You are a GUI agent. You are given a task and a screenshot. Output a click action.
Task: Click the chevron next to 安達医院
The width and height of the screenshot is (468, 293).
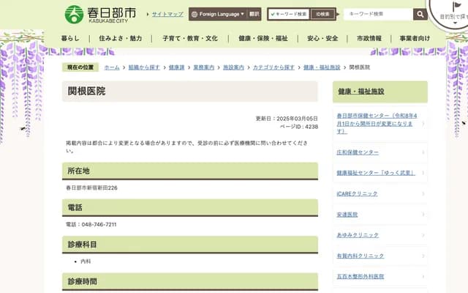point(423,215)
